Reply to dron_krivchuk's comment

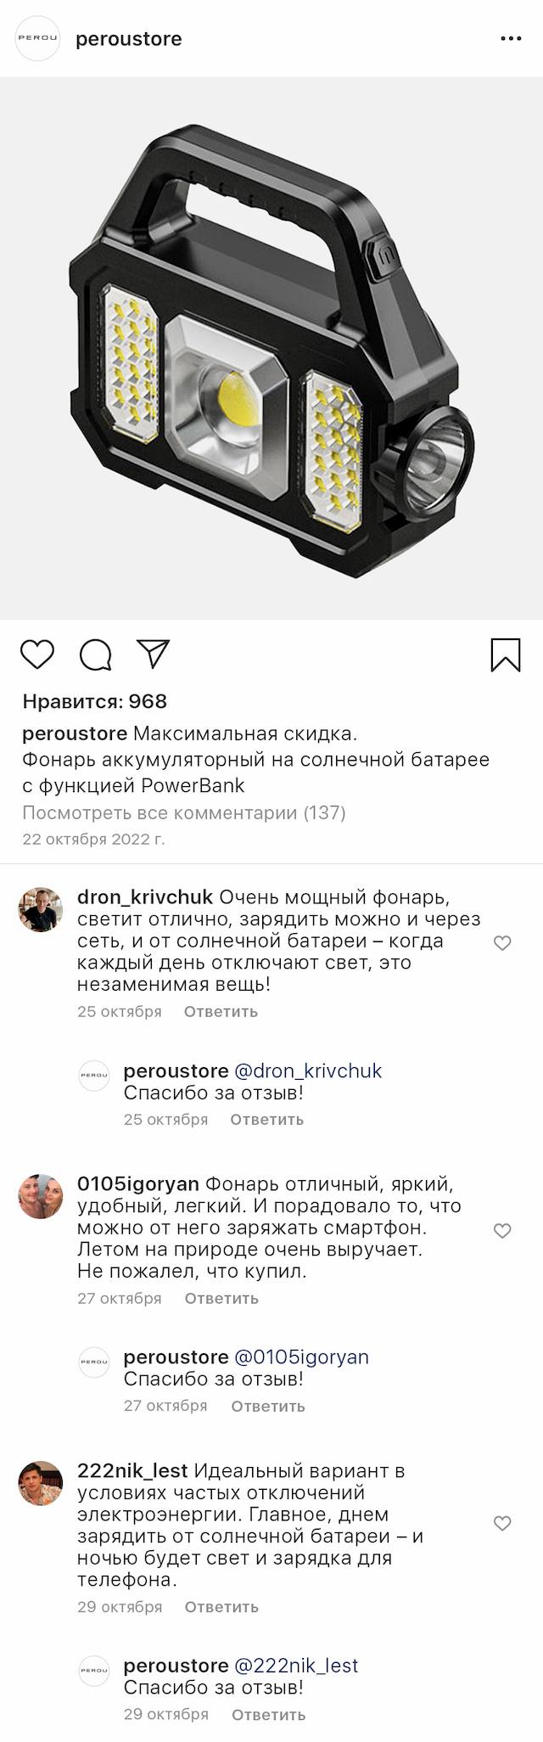pos(221,1011)
